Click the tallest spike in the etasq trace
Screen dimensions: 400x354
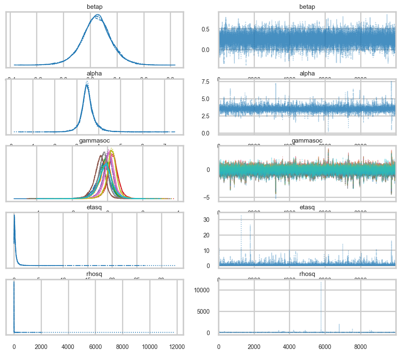[241, 216]
